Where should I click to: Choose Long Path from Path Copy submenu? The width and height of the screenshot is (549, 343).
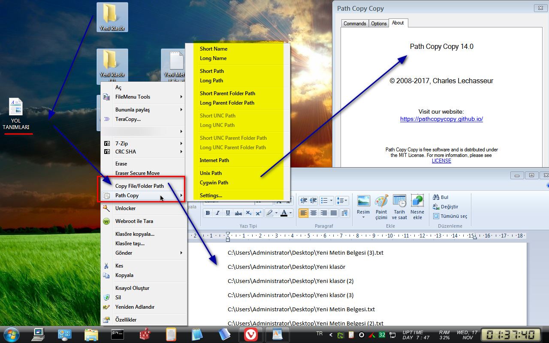tap(211, 81)
